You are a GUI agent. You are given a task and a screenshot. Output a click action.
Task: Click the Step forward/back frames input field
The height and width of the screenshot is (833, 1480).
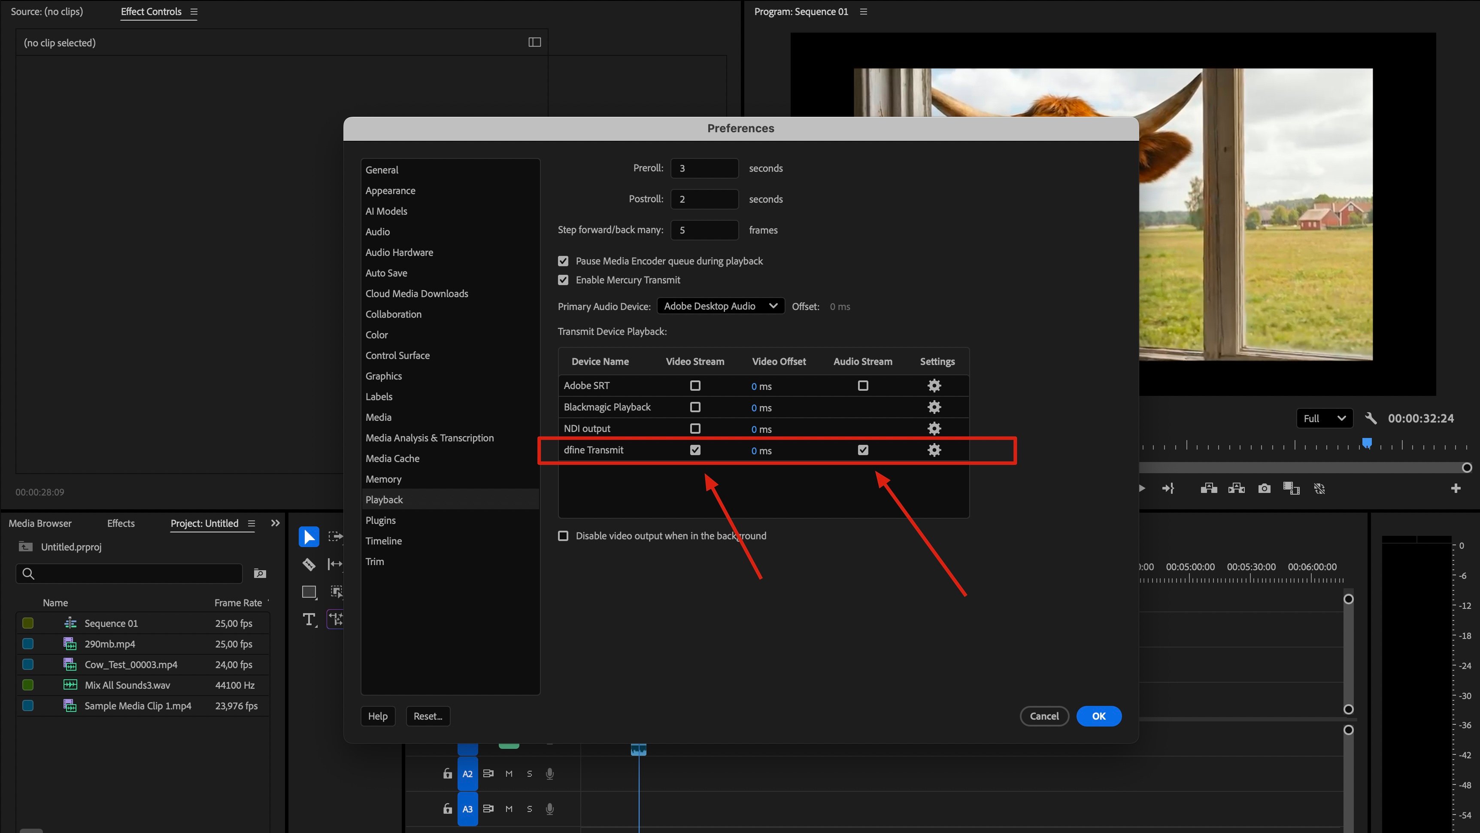tap(704, 230)
